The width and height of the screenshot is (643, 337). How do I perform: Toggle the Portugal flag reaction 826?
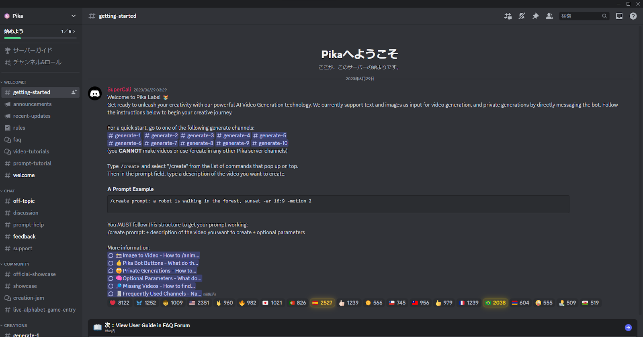point(297,303)
